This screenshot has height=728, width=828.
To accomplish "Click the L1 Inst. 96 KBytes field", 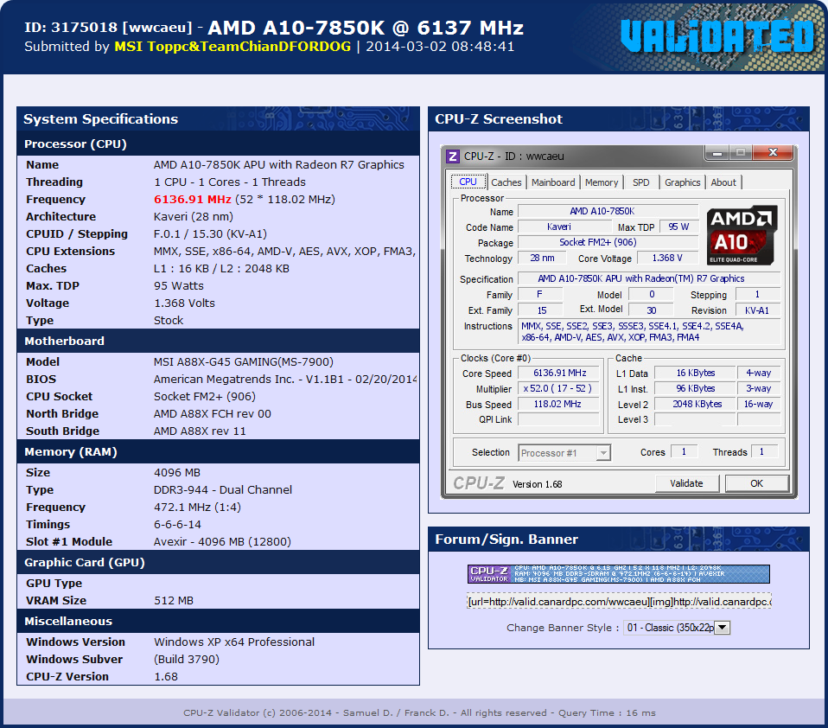I will [x=695, y=388].
